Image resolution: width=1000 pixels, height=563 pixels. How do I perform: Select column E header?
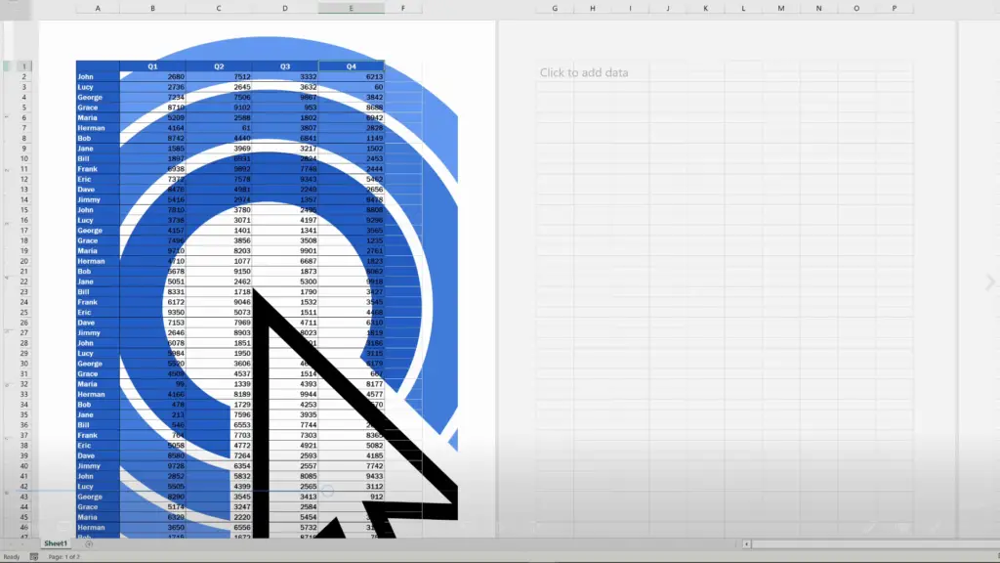(352, 8)
